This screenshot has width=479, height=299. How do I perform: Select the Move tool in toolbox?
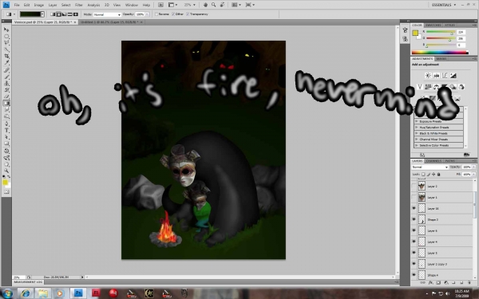pyautogui.click(x=6, y=30)
